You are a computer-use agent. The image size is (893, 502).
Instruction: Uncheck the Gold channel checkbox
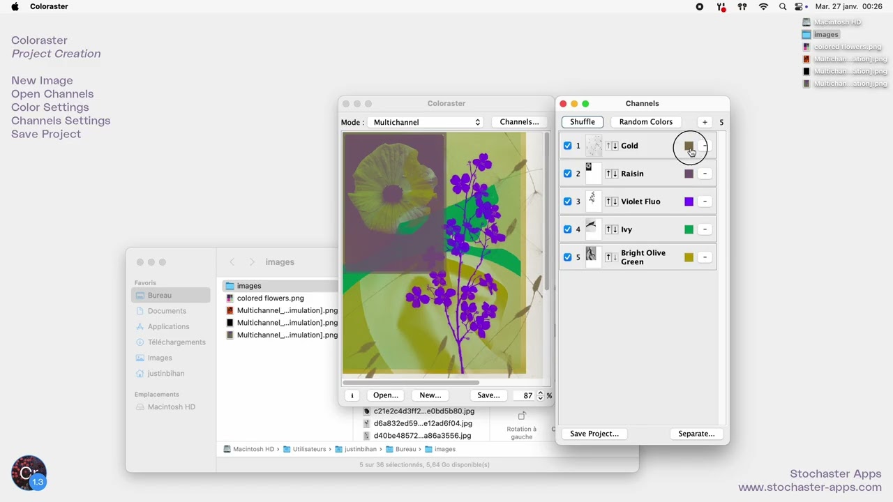click(567, 146)
